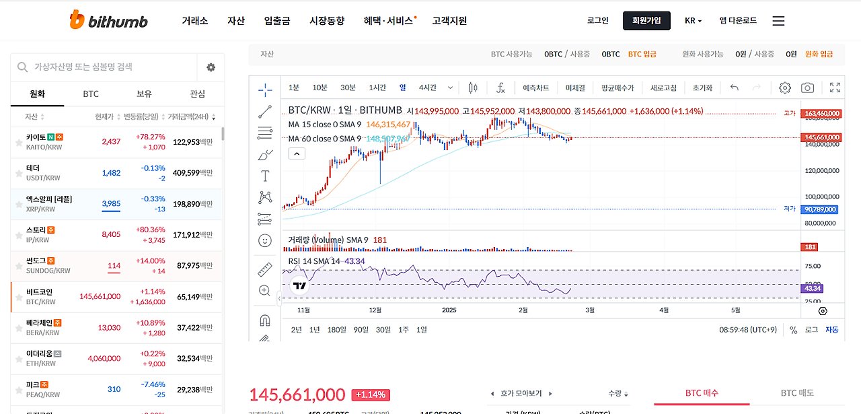861x414 pixels.
Task: Toggle the 자동 (auto) scale
Action: (832, 330)
